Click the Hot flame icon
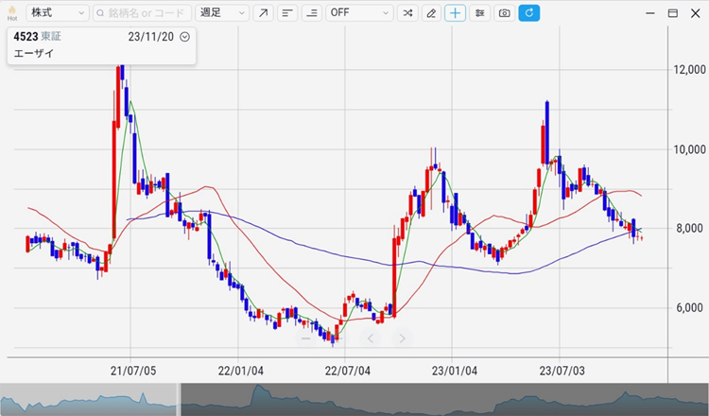The width and height of the screenshot is (709, 416). pyautogui.click(x=11, y=12)
